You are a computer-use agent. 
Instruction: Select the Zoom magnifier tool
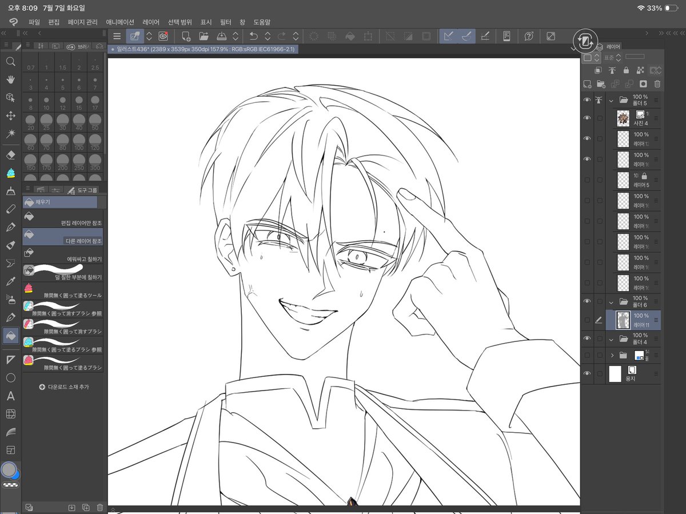coord(10,61)
